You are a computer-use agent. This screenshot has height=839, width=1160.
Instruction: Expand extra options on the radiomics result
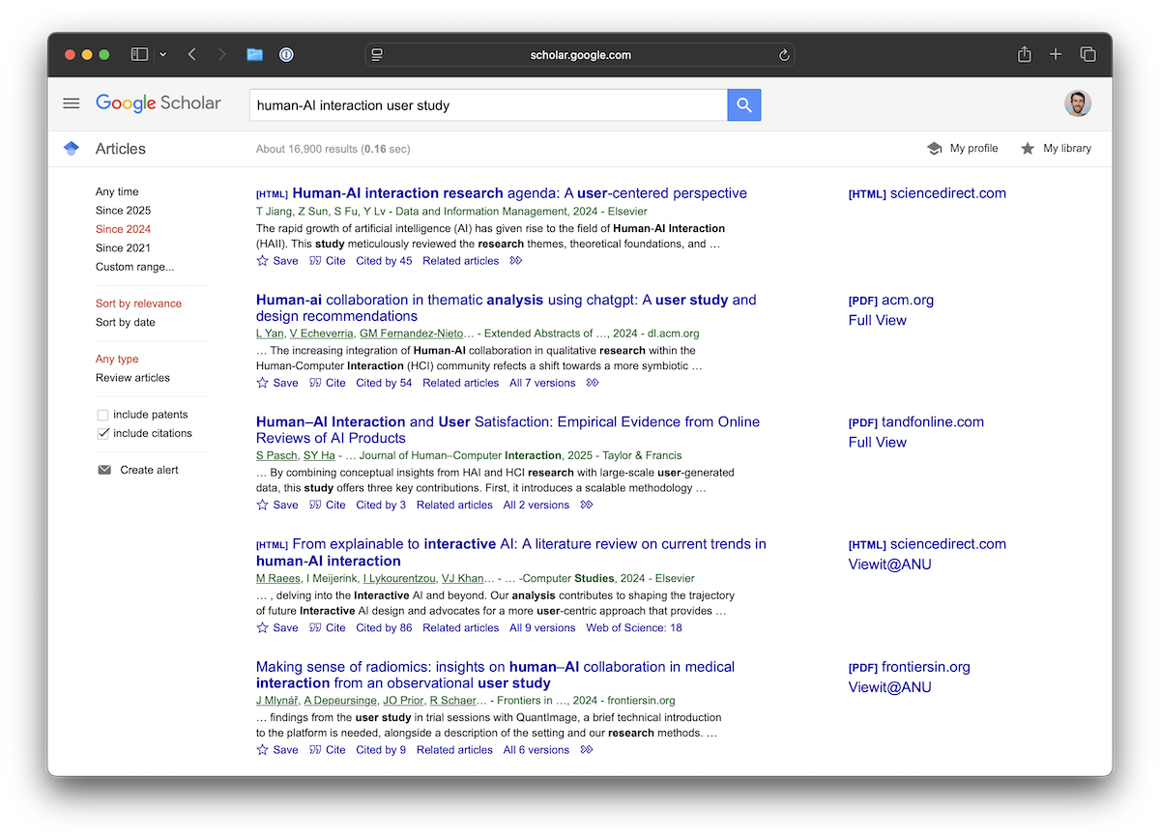tap(586, 749)
